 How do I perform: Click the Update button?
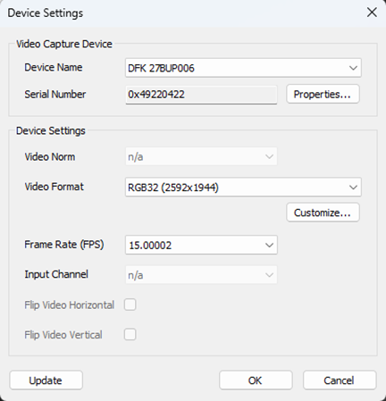[x=46, y=380]
